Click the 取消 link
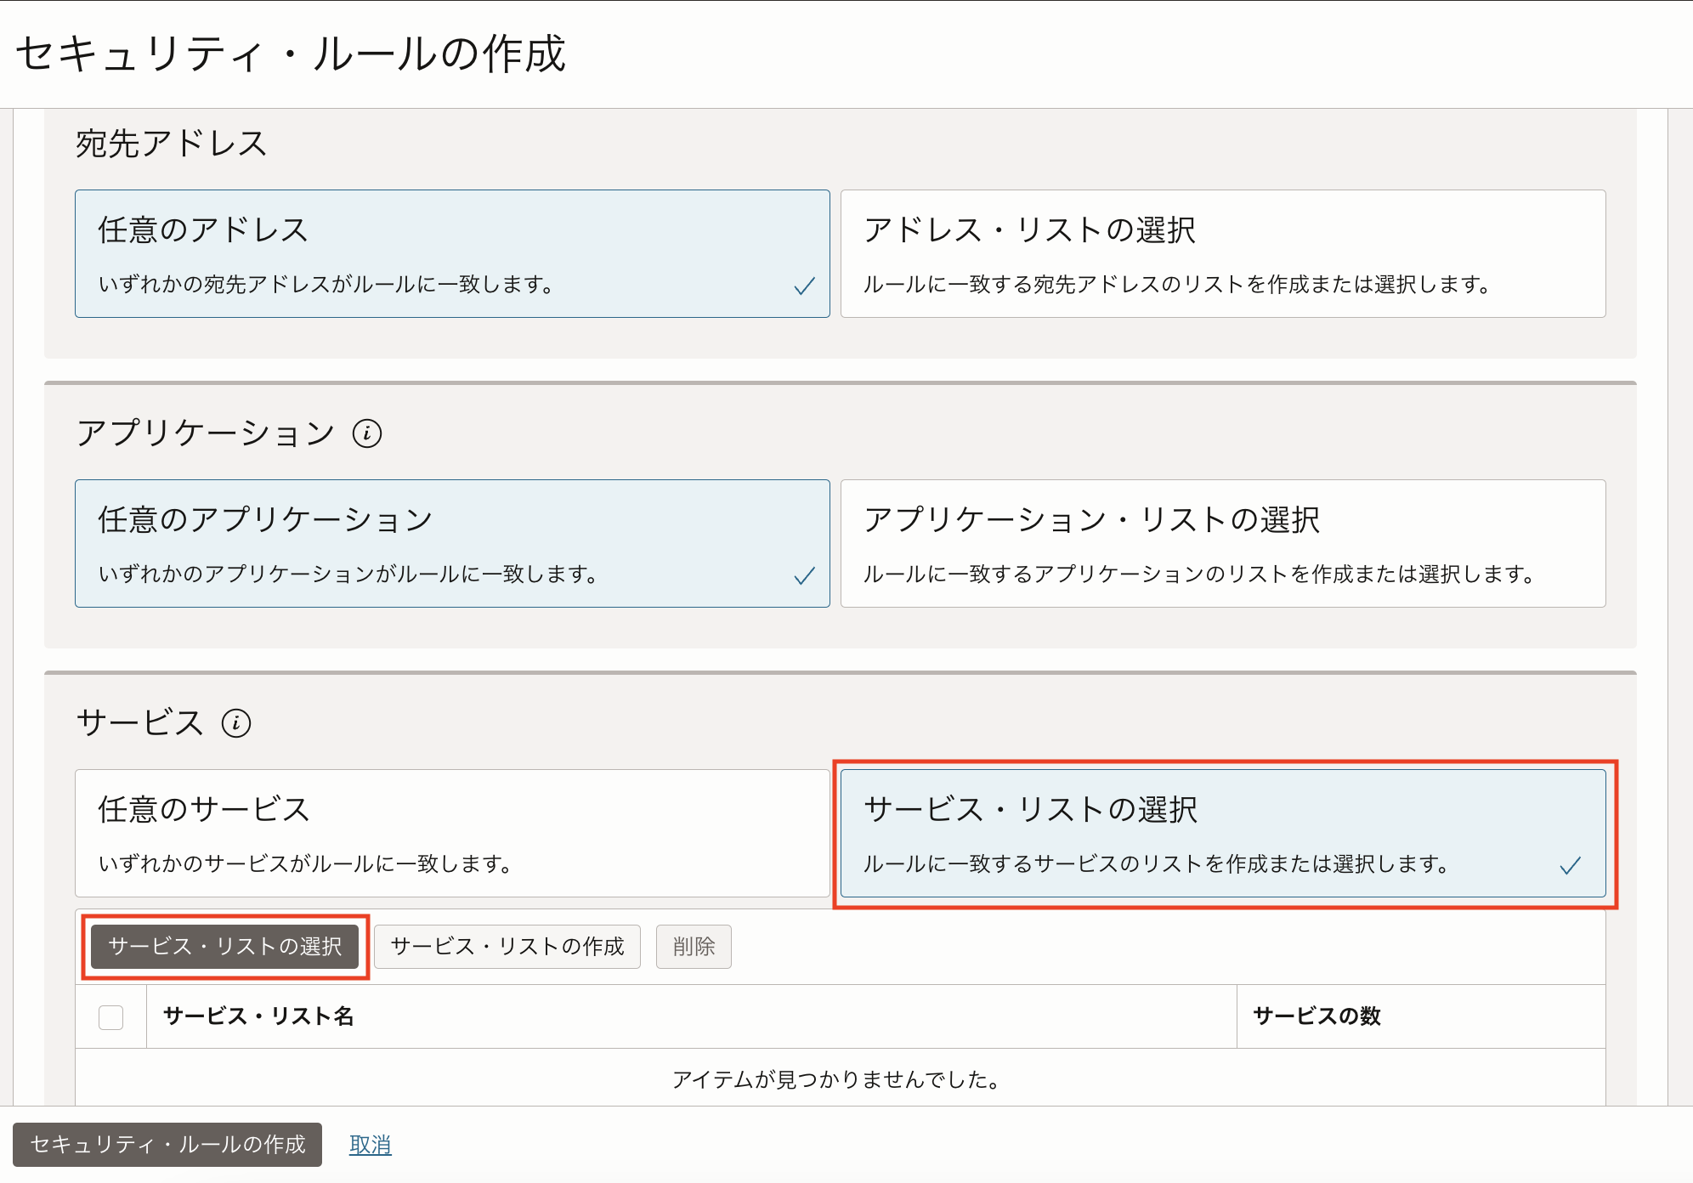 tap(371, 1145)
